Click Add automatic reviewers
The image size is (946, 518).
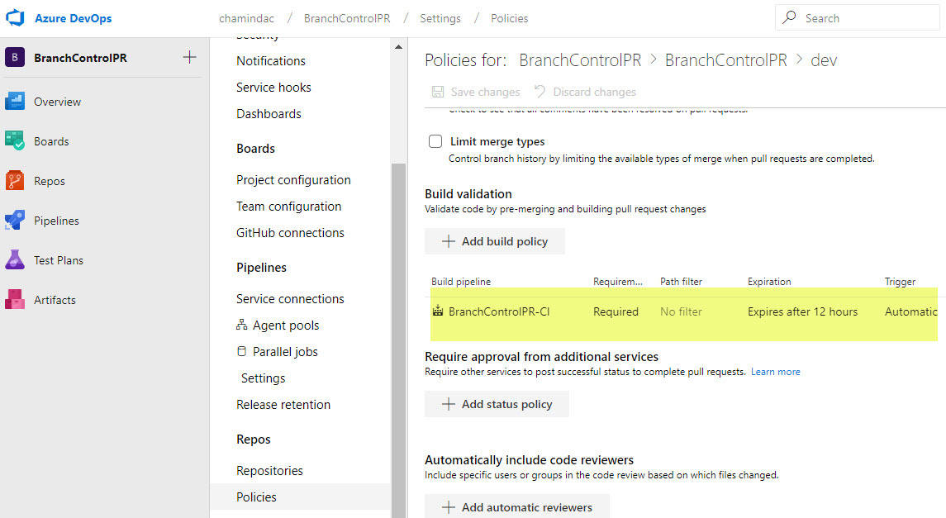click(516, 506)
